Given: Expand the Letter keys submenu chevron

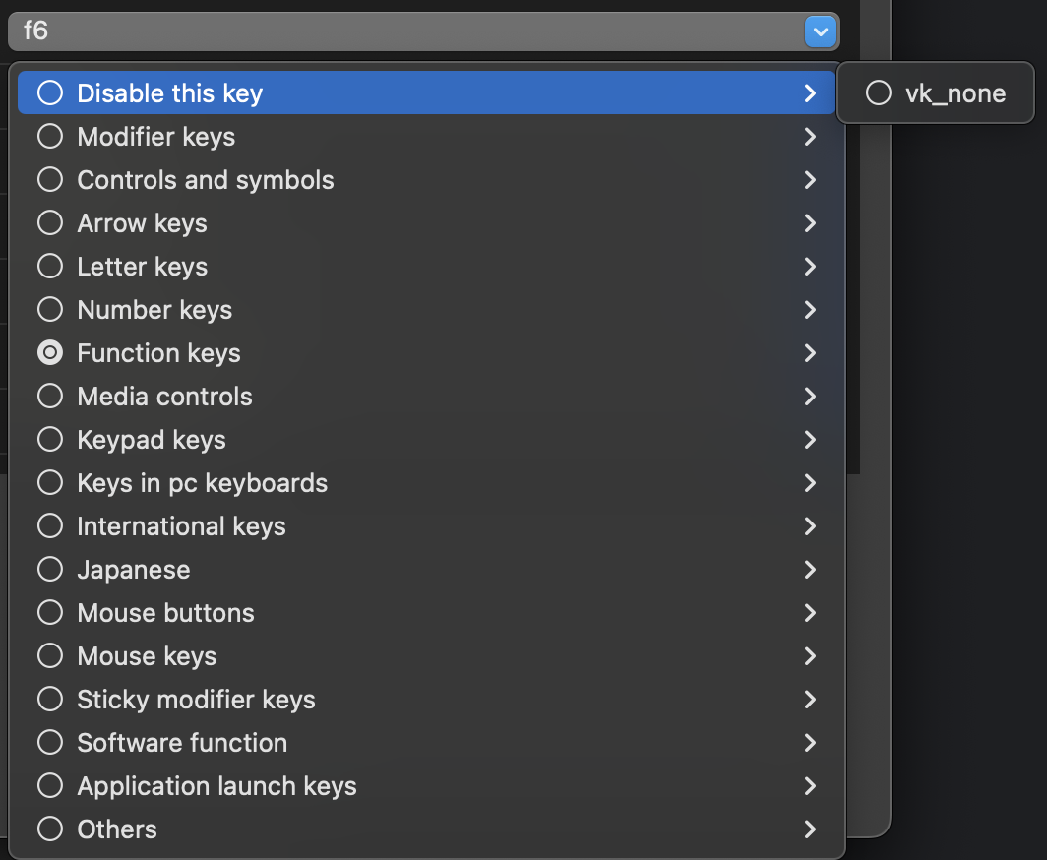Looking at the screenshot, I should coord(810,267).
